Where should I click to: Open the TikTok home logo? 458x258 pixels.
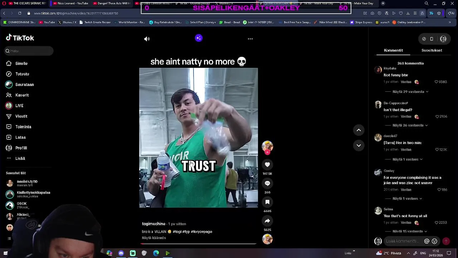click(20, 38)
